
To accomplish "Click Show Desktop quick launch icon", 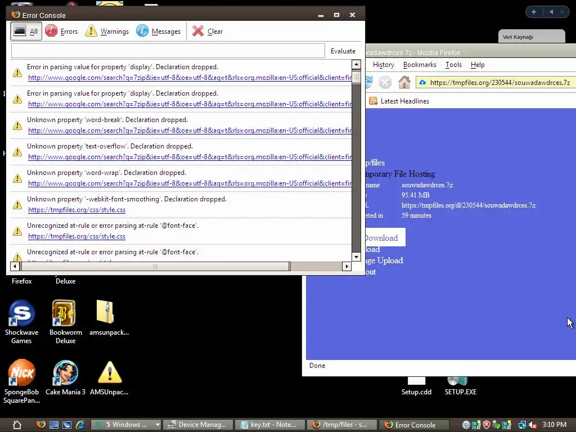I will 54,425.
